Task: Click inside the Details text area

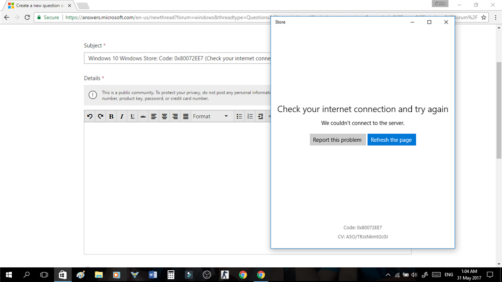Action: click(x=177, y=188)
